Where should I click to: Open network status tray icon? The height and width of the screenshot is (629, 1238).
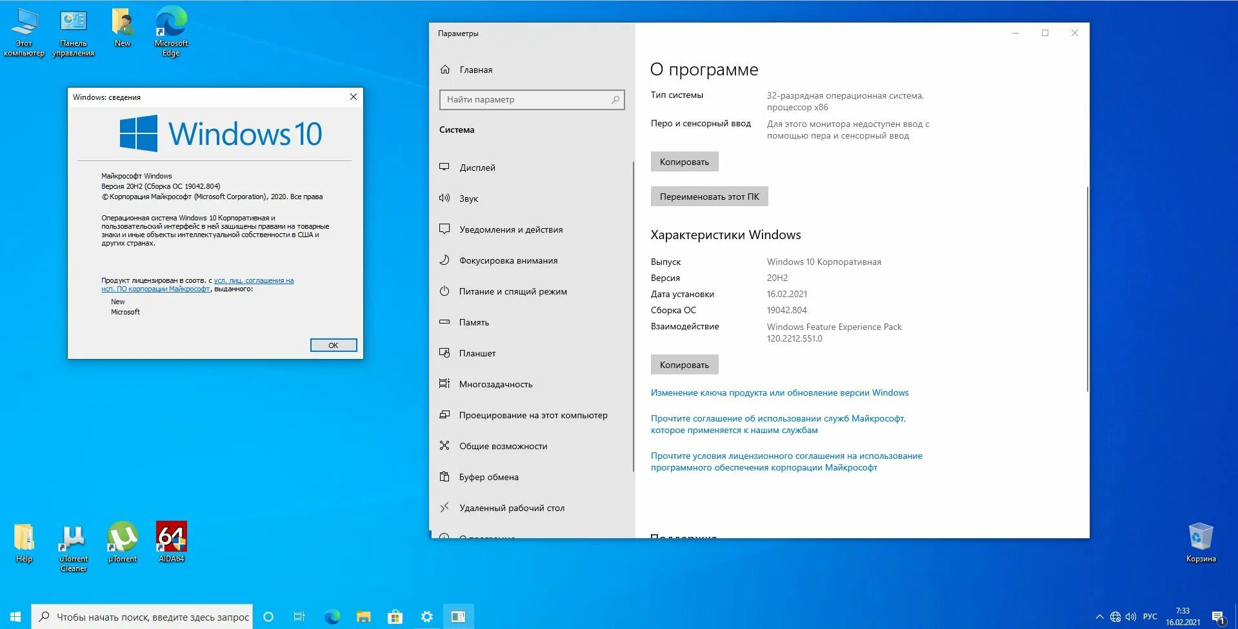click(x=1115, y=617)
